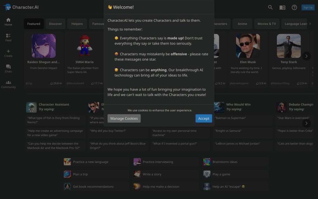The width and height of the screenshot is (318, 199).
Task: Click the search magnifier icon
Action: tap(270, 7)
